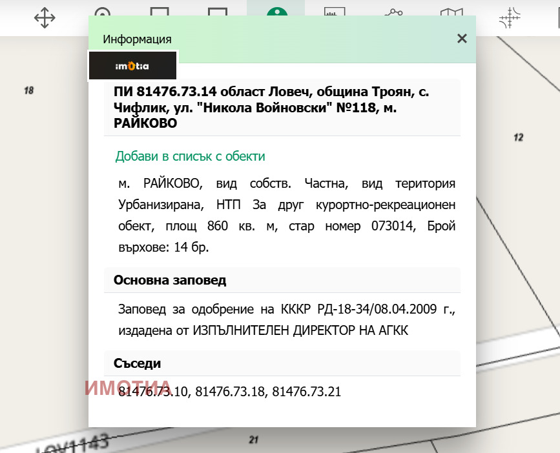Click the neighbor parcel list 81476.73.10, 81476.73.18
Screen dimensions: 560x453
coord(229,392)
